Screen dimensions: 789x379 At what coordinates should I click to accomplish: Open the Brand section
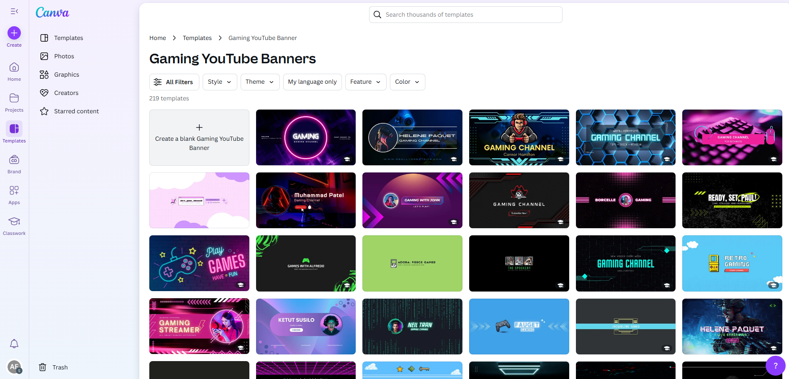point(14,163)
